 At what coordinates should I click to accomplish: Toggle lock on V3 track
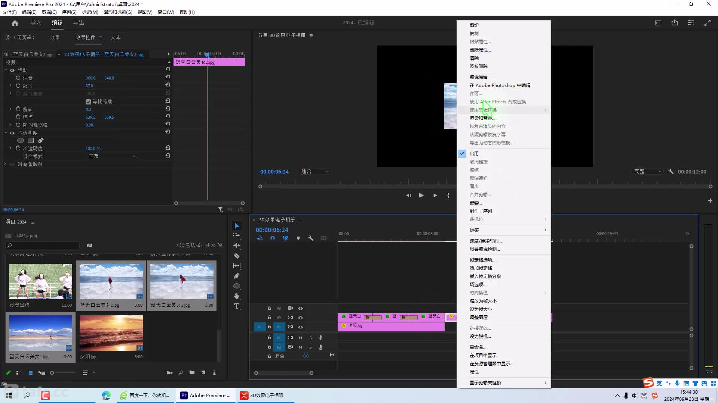pos(269,308)
